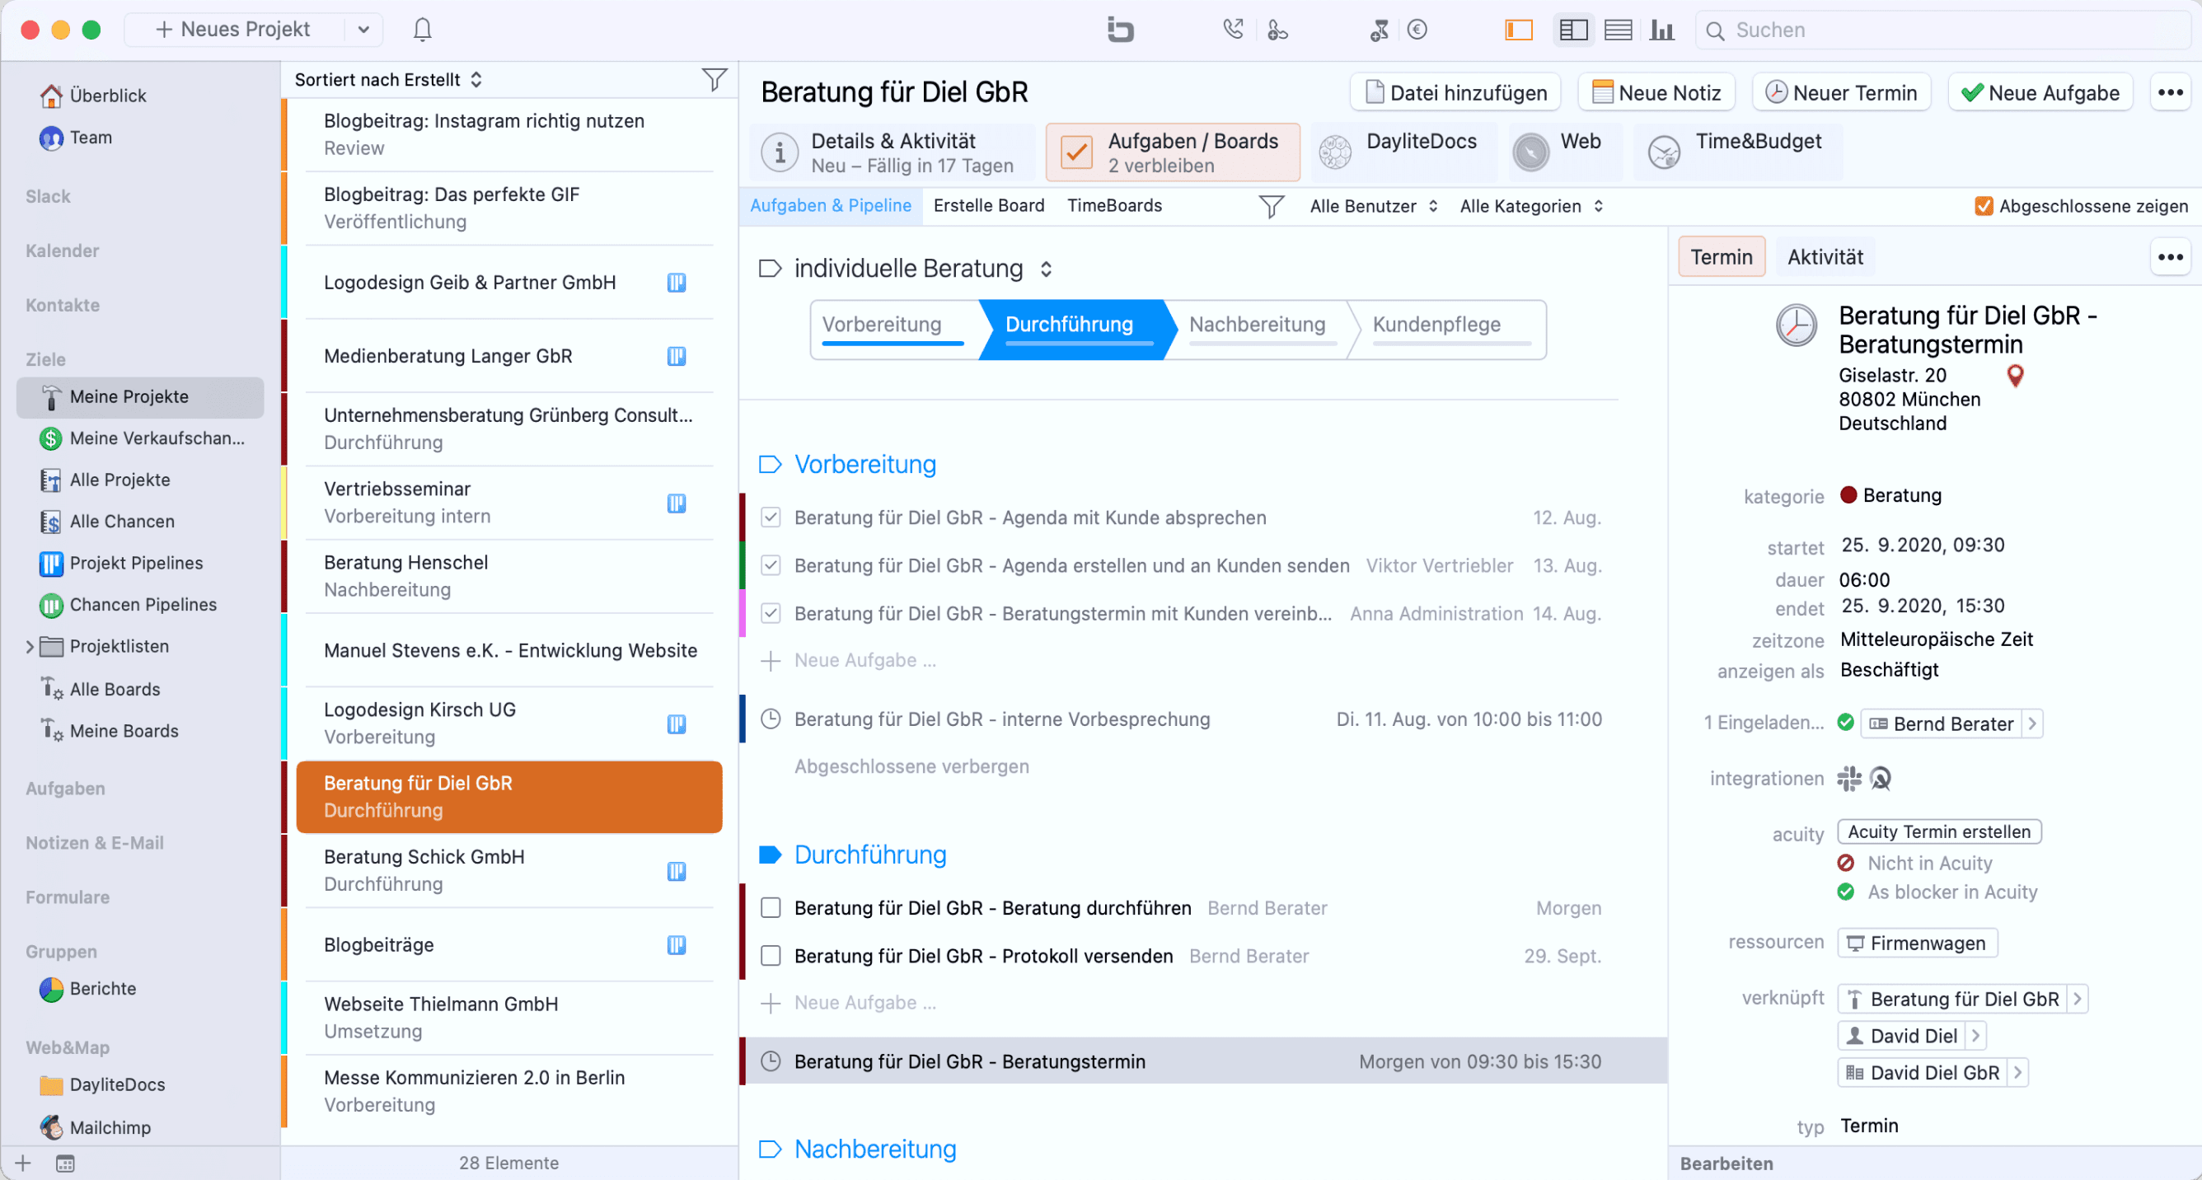Select the Nachbereitung pipeline stage
This screenshot has height=1180, width=2202.
[x=1257, y=325]
